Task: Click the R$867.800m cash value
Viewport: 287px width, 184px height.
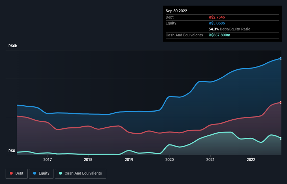Action: tap(219, 35)
